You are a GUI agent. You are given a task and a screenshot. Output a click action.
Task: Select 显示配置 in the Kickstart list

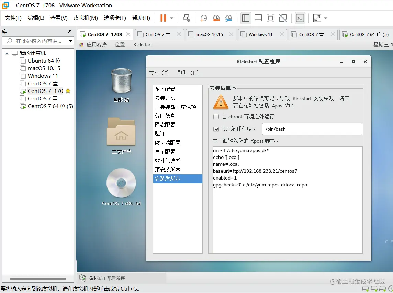pyautogui.click(x=178, y=152)
